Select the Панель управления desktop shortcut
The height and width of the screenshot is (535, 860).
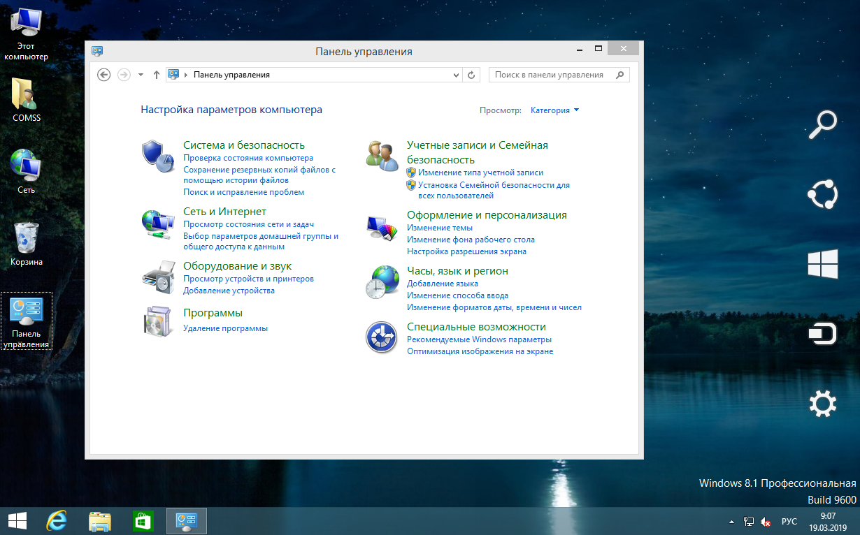(27, 321)
